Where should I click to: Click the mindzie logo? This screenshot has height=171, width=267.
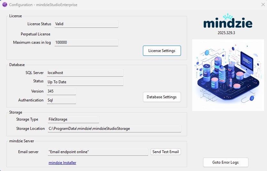coord(228,21)
